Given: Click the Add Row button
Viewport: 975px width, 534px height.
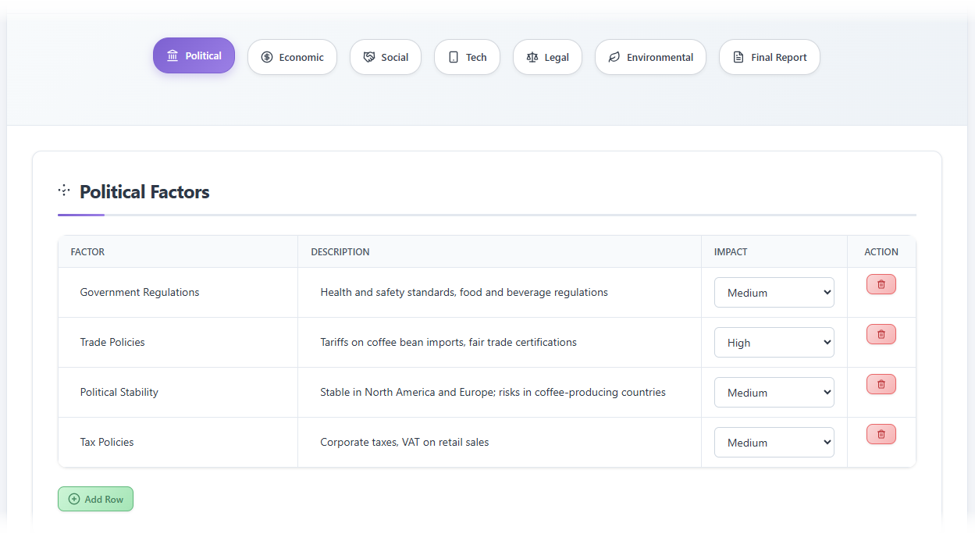Looking at the screenshot, I should click(95, 499).
